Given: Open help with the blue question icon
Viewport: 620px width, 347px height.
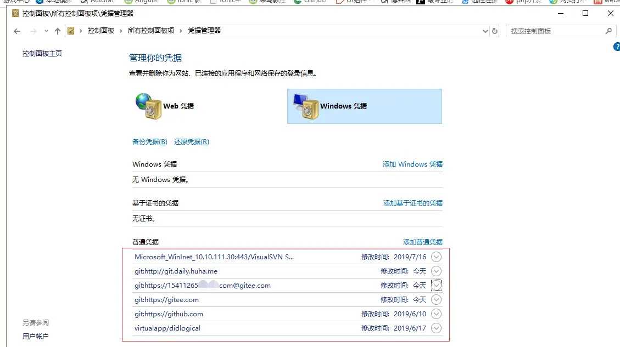Looking at the screenshot, I should click(x=617, y=47).
